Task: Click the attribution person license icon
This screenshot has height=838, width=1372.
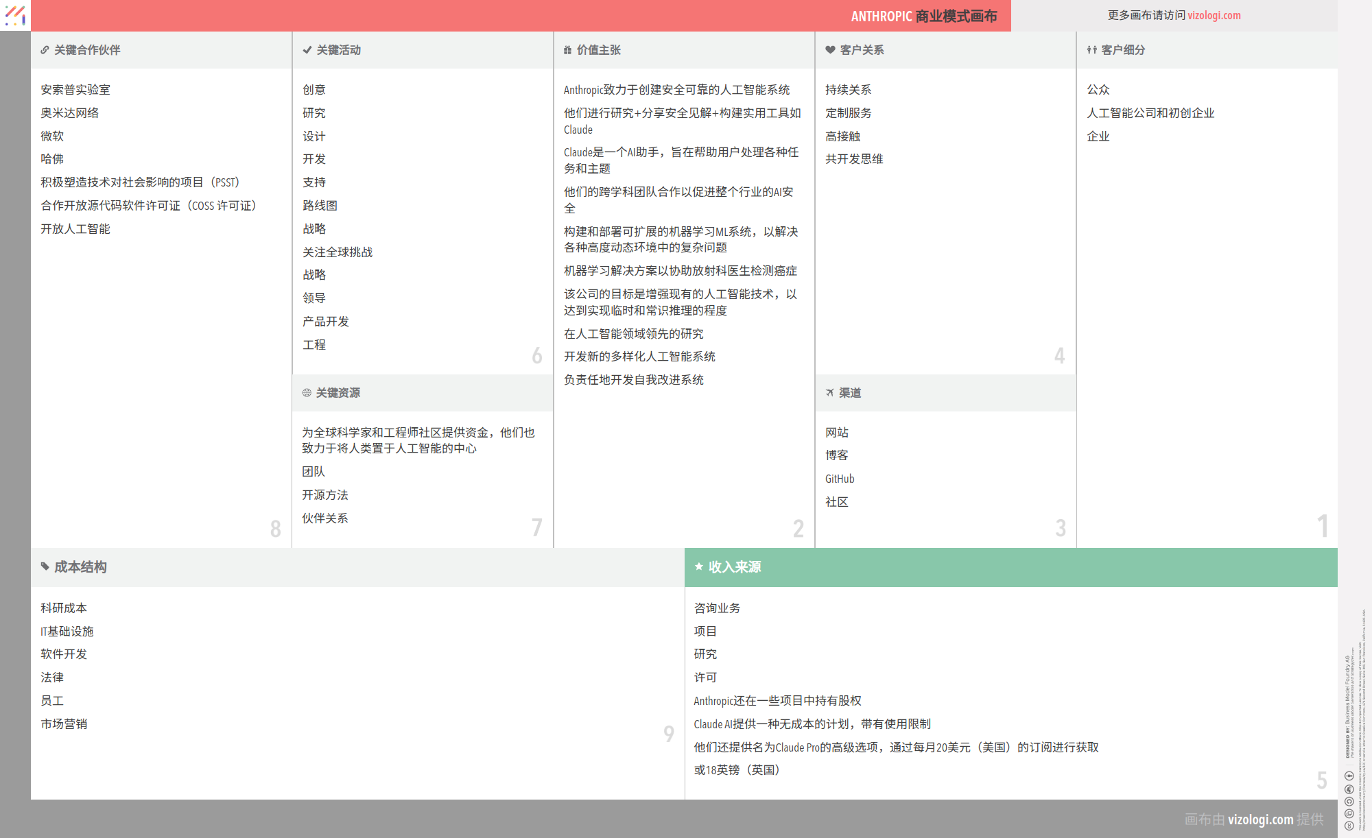Action: tap(1349, 776)
